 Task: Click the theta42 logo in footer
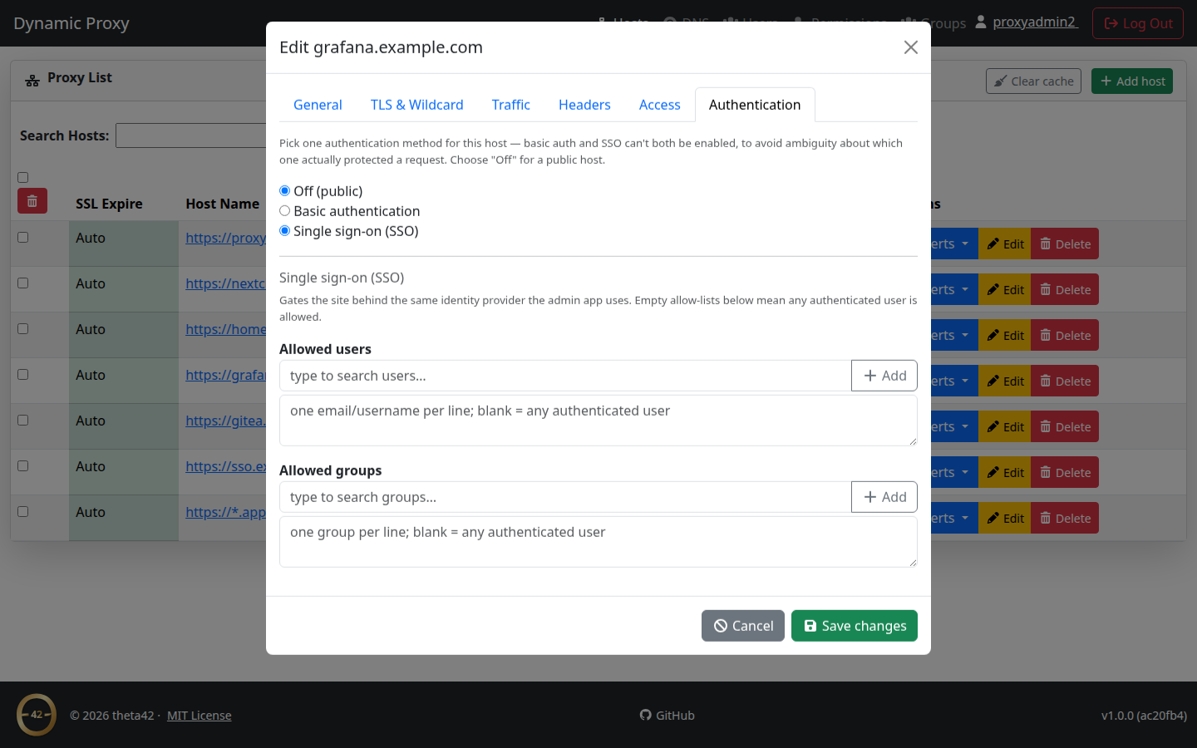point(37,715)
